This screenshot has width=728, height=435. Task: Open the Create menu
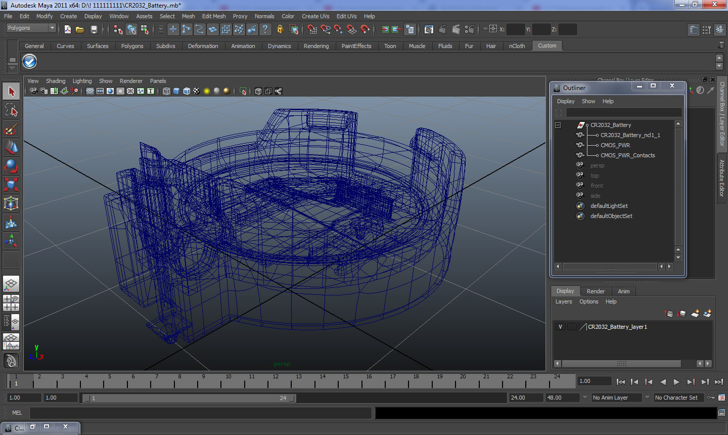pyautogui.click(x=68, y=16)
